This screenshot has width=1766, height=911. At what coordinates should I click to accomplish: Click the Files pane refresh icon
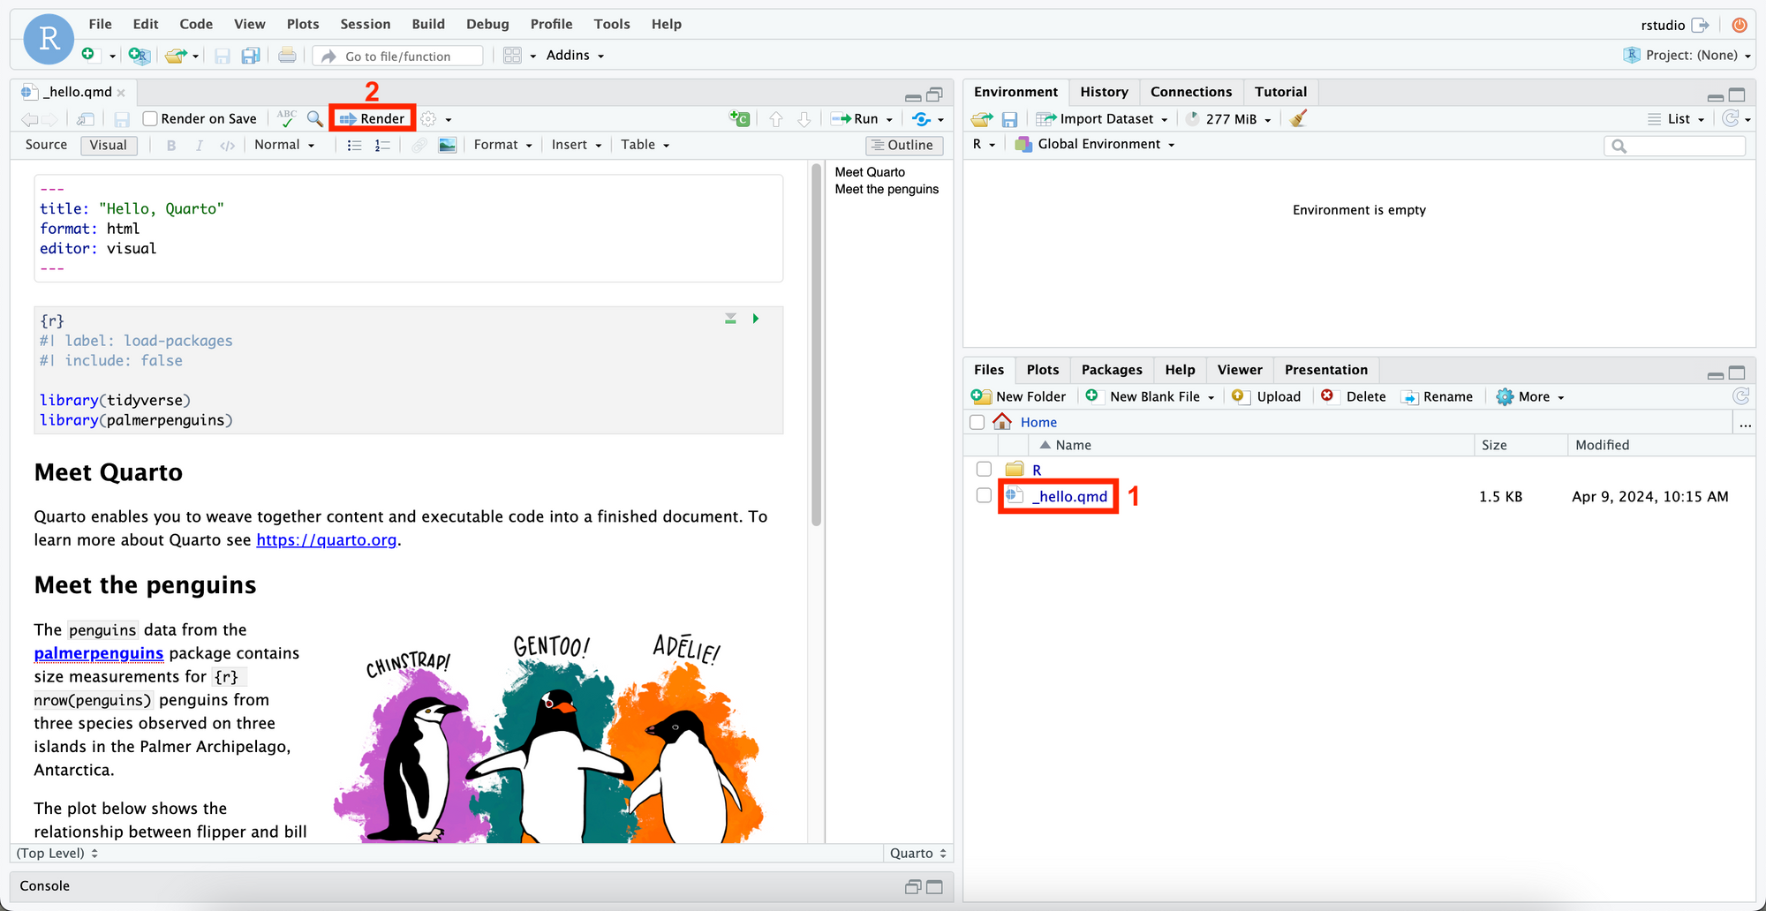click(x=1740, y=396)
